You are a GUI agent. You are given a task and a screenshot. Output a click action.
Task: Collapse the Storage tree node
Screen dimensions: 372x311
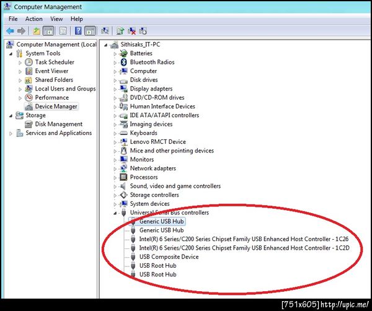pyautogui.click(x=11, y=116)
